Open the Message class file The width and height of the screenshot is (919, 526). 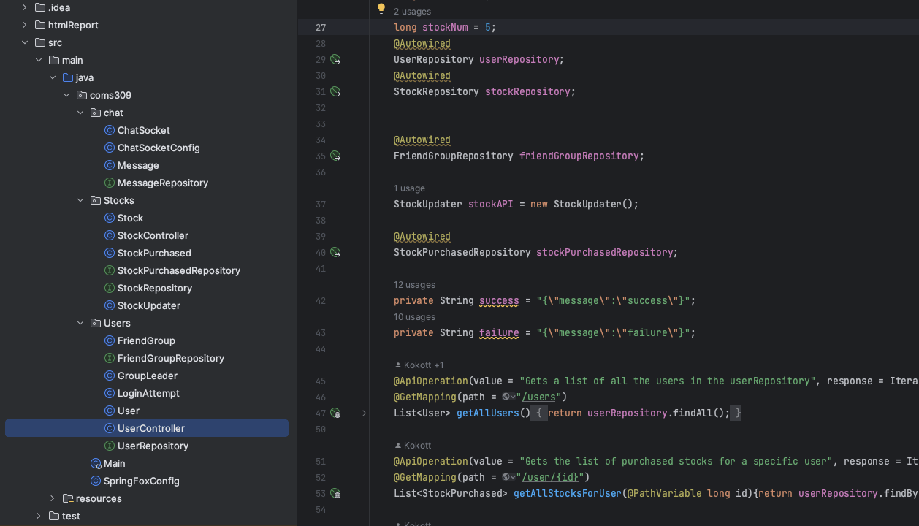[x=138, y=165]
